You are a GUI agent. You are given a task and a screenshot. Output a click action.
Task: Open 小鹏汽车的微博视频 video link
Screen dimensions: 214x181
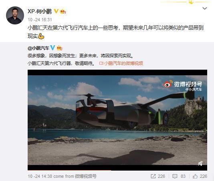coord(121,63)
